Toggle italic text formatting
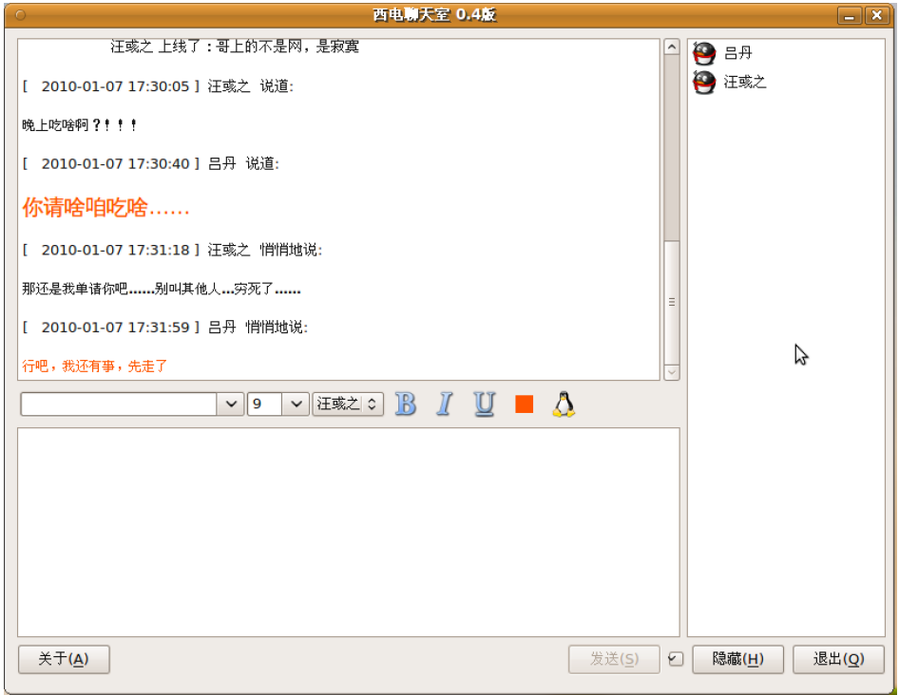This screenshot has height=695, width=899. click(x=445, y=404)
